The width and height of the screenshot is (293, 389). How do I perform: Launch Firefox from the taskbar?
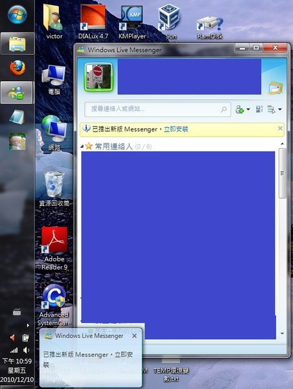click(x=18, y=67)
